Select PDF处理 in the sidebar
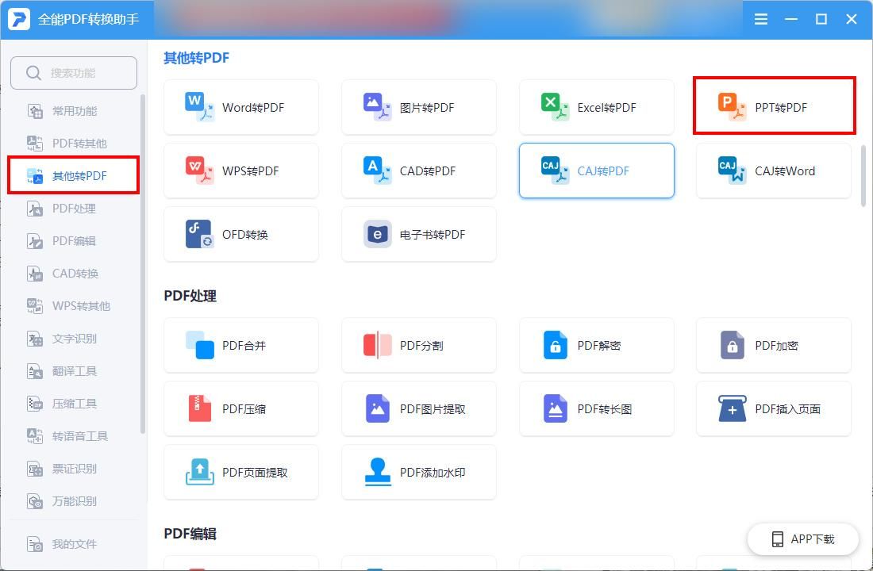Screen dimensions: 873x571 coord(74,209)
